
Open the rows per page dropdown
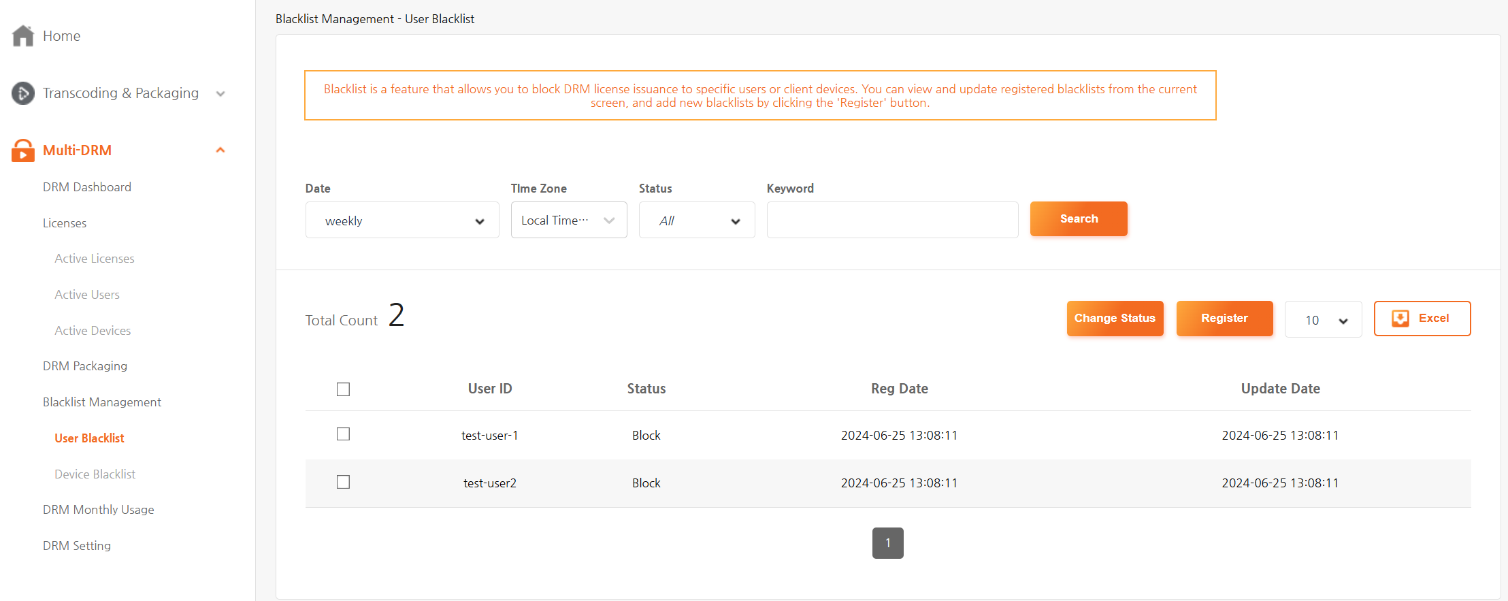pyautogui.click(x=1323, y=320)
